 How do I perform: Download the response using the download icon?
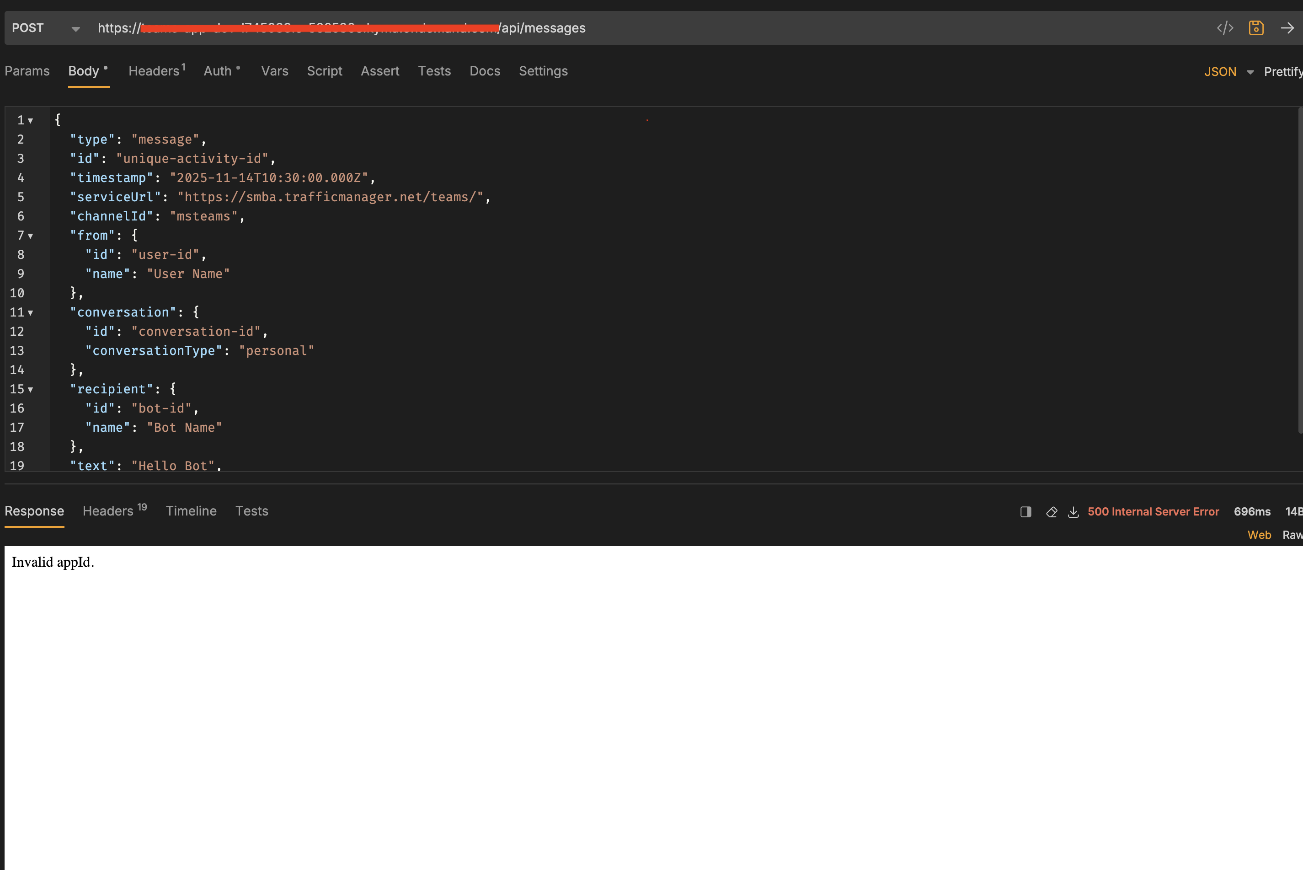pos(1073,511)
